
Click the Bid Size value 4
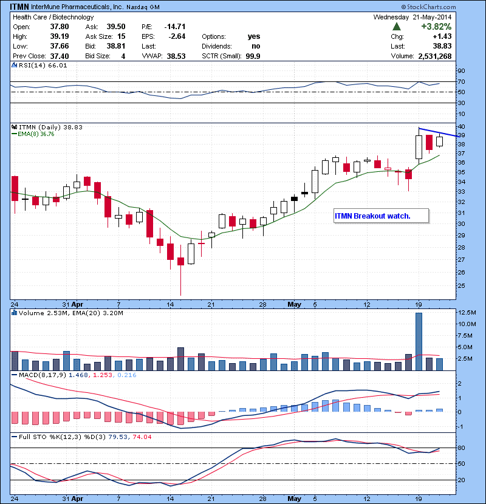tap(123, 56)
